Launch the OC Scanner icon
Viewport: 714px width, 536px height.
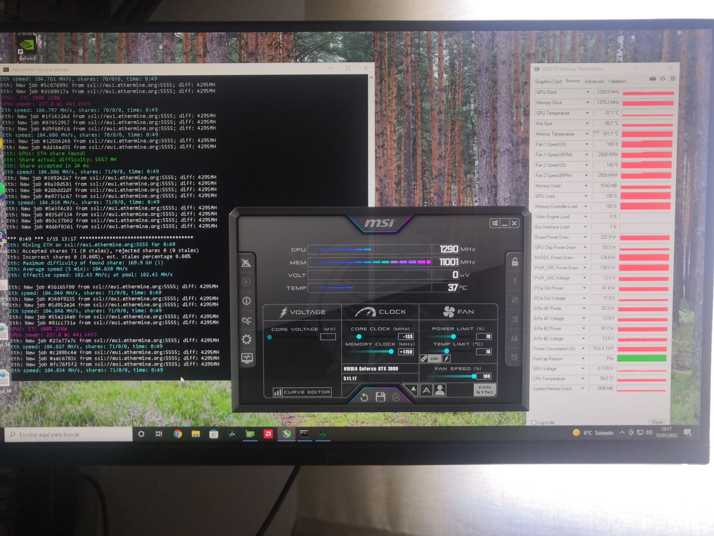click(246, 320)
